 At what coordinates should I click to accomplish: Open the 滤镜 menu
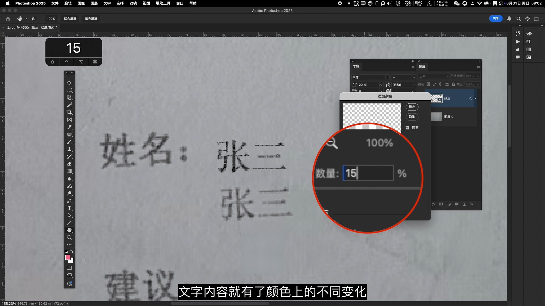click(133, 3)
